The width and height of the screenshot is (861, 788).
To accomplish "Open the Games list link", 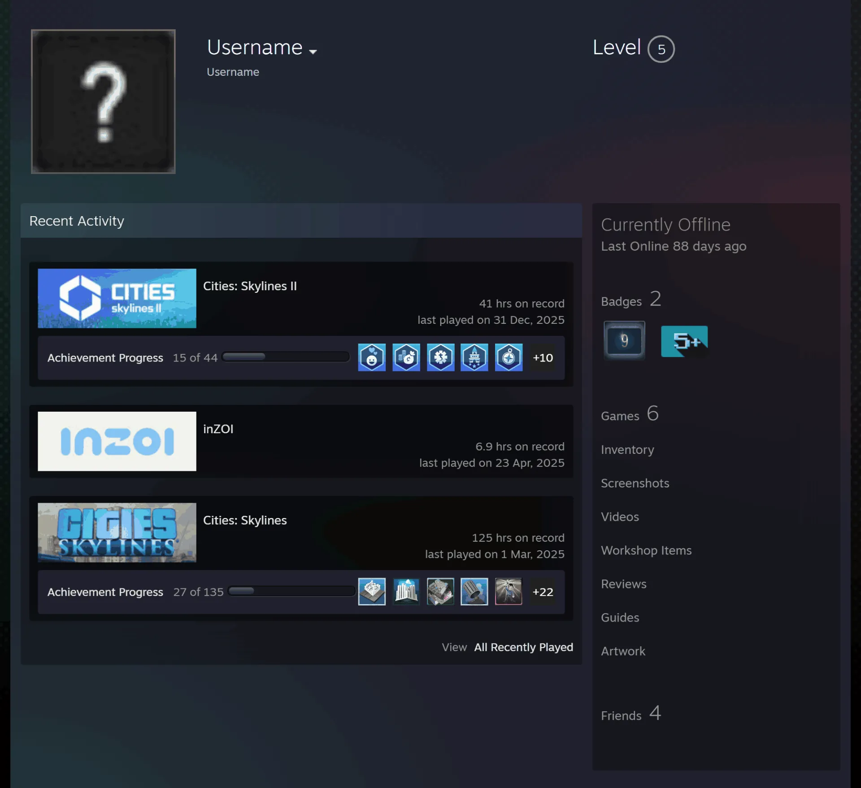I will pos(630,414).
